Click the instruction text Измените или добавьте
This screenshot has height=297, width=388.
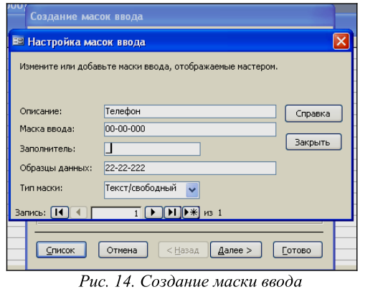(148, 67)
